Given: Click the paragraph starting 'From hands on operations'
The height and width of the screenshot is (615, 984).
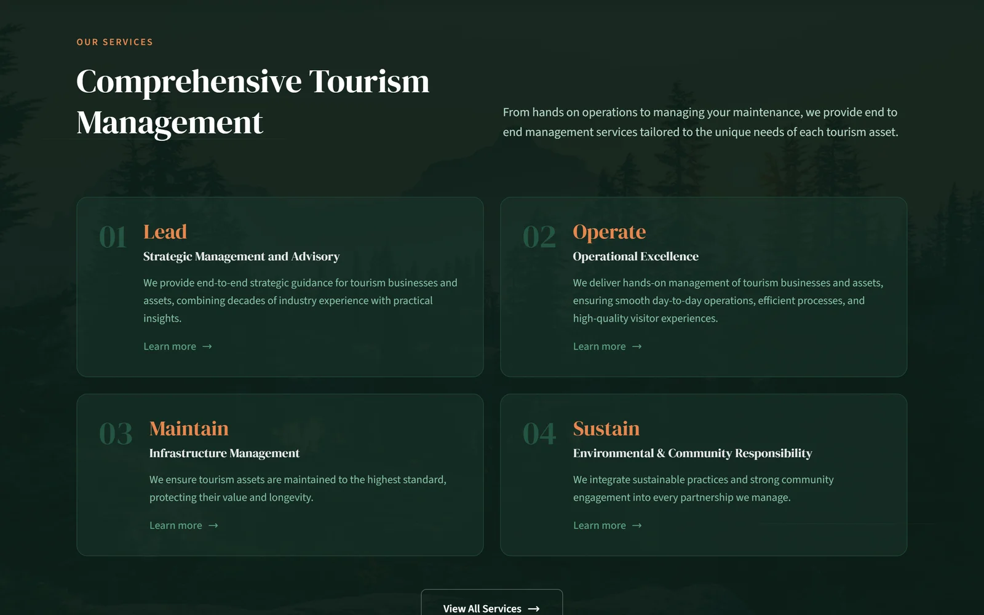Looking at the screenshot, I should pos(700,122).
